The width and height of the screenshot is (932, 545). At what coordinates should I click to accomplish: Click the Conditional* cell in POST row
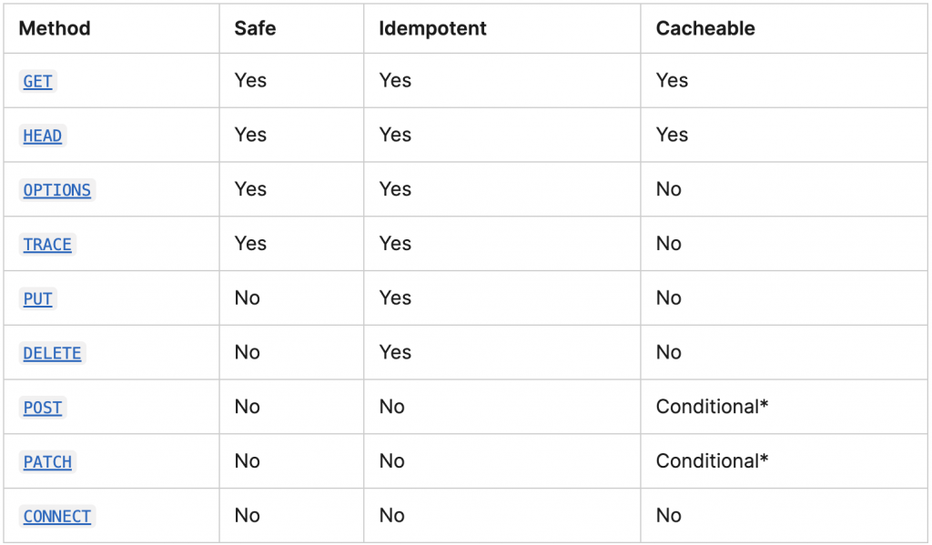pyautogui.click(x=712, y=407)
